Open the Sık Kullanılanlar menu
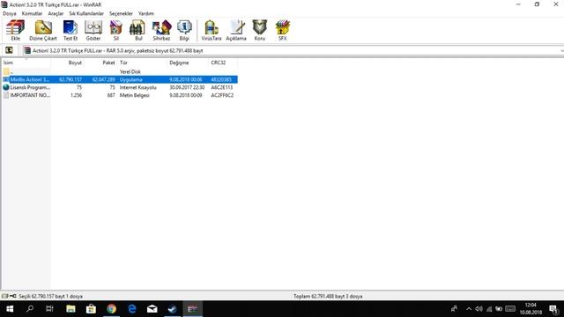 coord(86,13)
